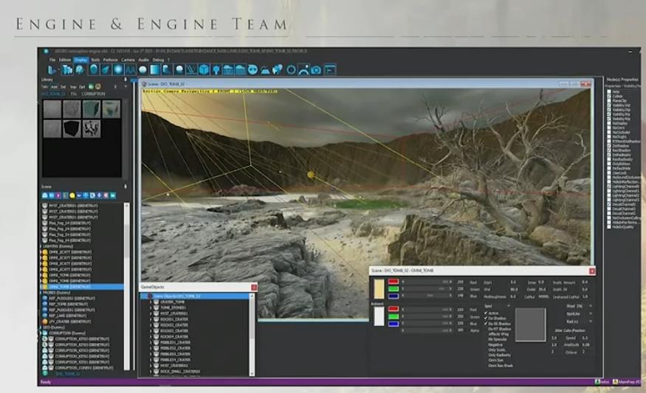
Task: Click the gray texture preview box in light panel
Action: tap(531, 324)
